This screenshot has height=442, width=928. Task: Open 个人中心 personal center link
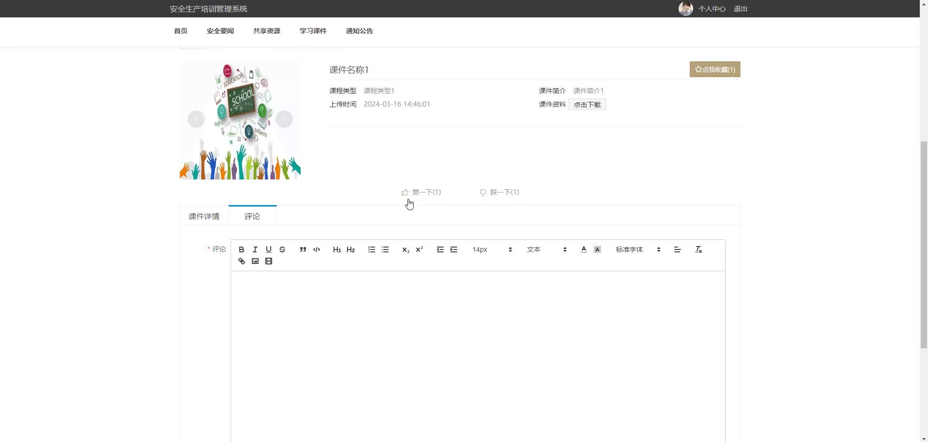tap(712, 9)
